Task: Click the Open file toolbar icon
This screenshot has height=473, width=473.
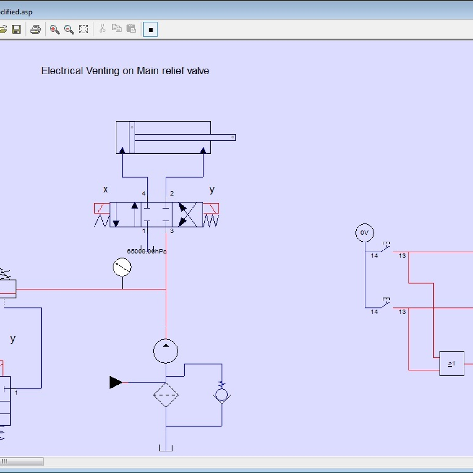Action: click(3, 29)
